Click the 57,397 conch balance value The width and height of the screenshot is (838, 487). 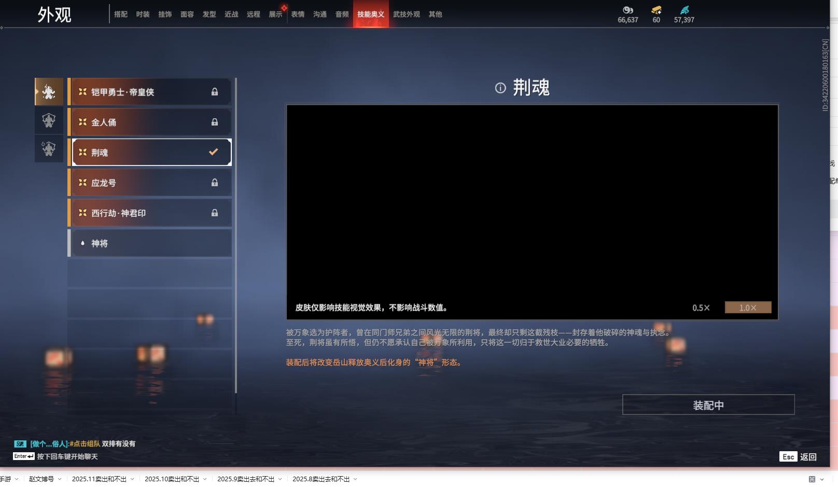tap(684, 20)
